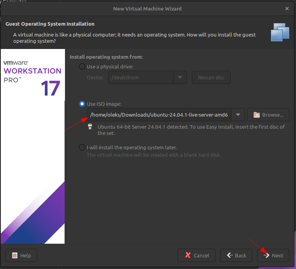Expand the ISO image path dropdown arrow
The image size is (296, 269).
click(238, 115)
